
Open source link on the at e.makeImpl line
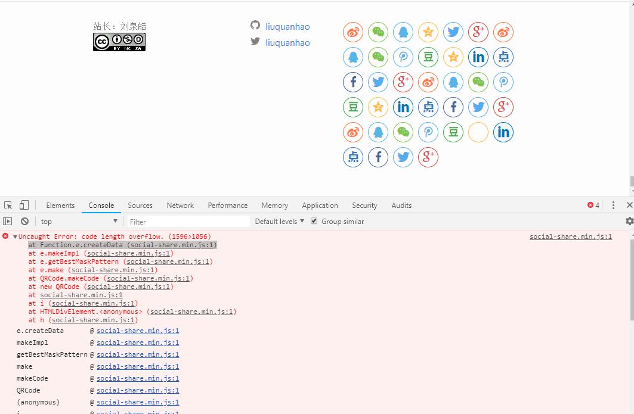[x=129, y=253]
